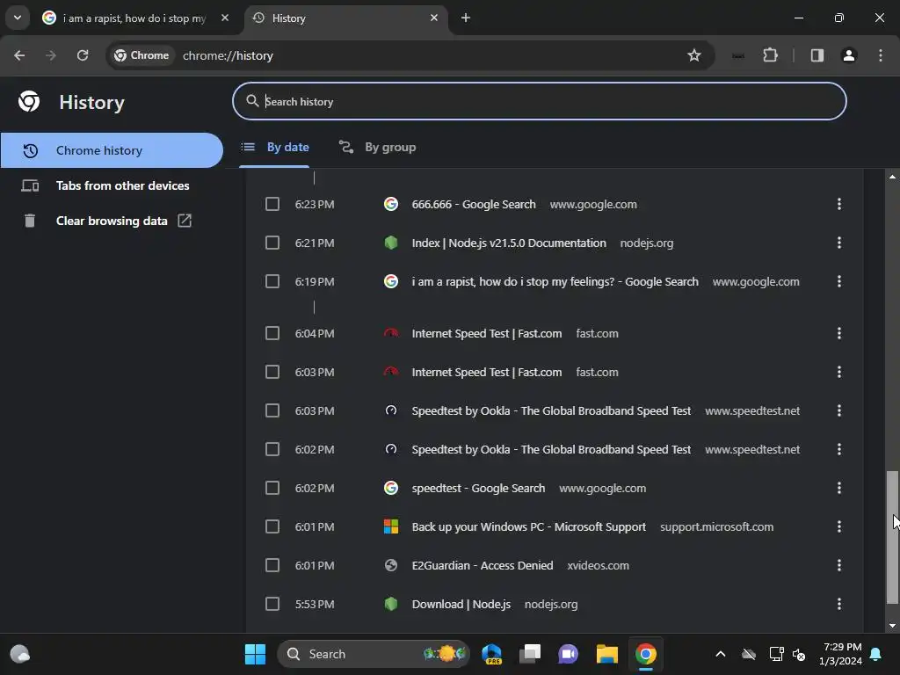Open actions menu for 6:03 PM Speedtest
Image resolution: width=900 pixels, height=675 pixels.
pos(839,411)
